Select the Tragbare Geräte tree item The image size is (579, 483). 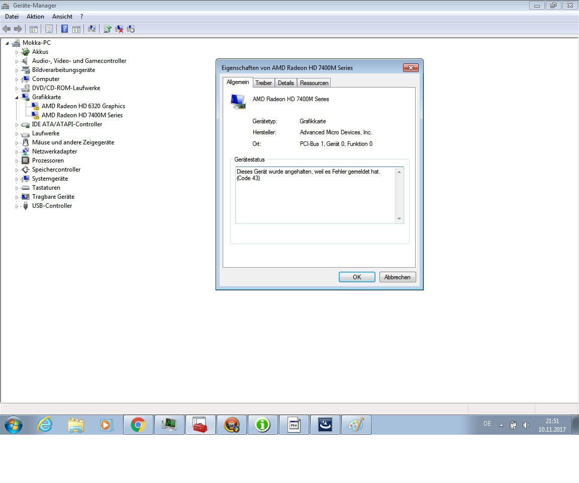click(x=53, y=197)
